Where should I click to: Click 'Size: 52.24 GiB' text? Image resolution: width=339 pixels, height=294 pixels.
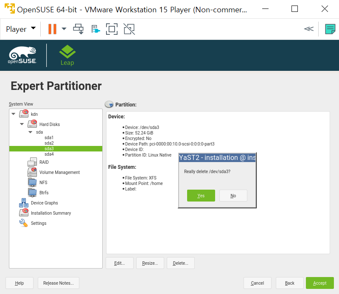pyautogui.click(x=139, y=133)
